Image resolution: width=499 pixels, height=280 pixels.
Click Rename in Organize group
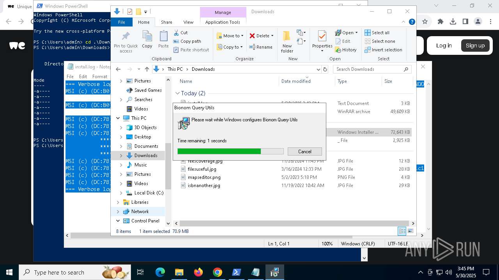click(261, 47)
